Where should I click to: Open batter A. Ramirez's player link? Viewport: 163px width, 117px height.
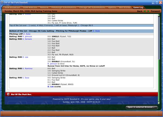(28, 69)
